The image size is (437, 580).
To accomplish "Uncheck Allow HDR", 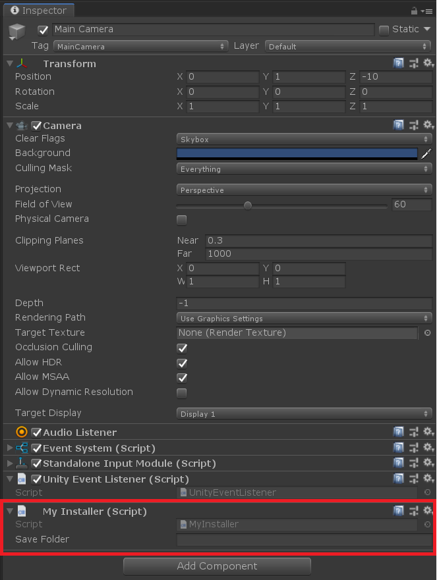I will (x=182, y=363).
